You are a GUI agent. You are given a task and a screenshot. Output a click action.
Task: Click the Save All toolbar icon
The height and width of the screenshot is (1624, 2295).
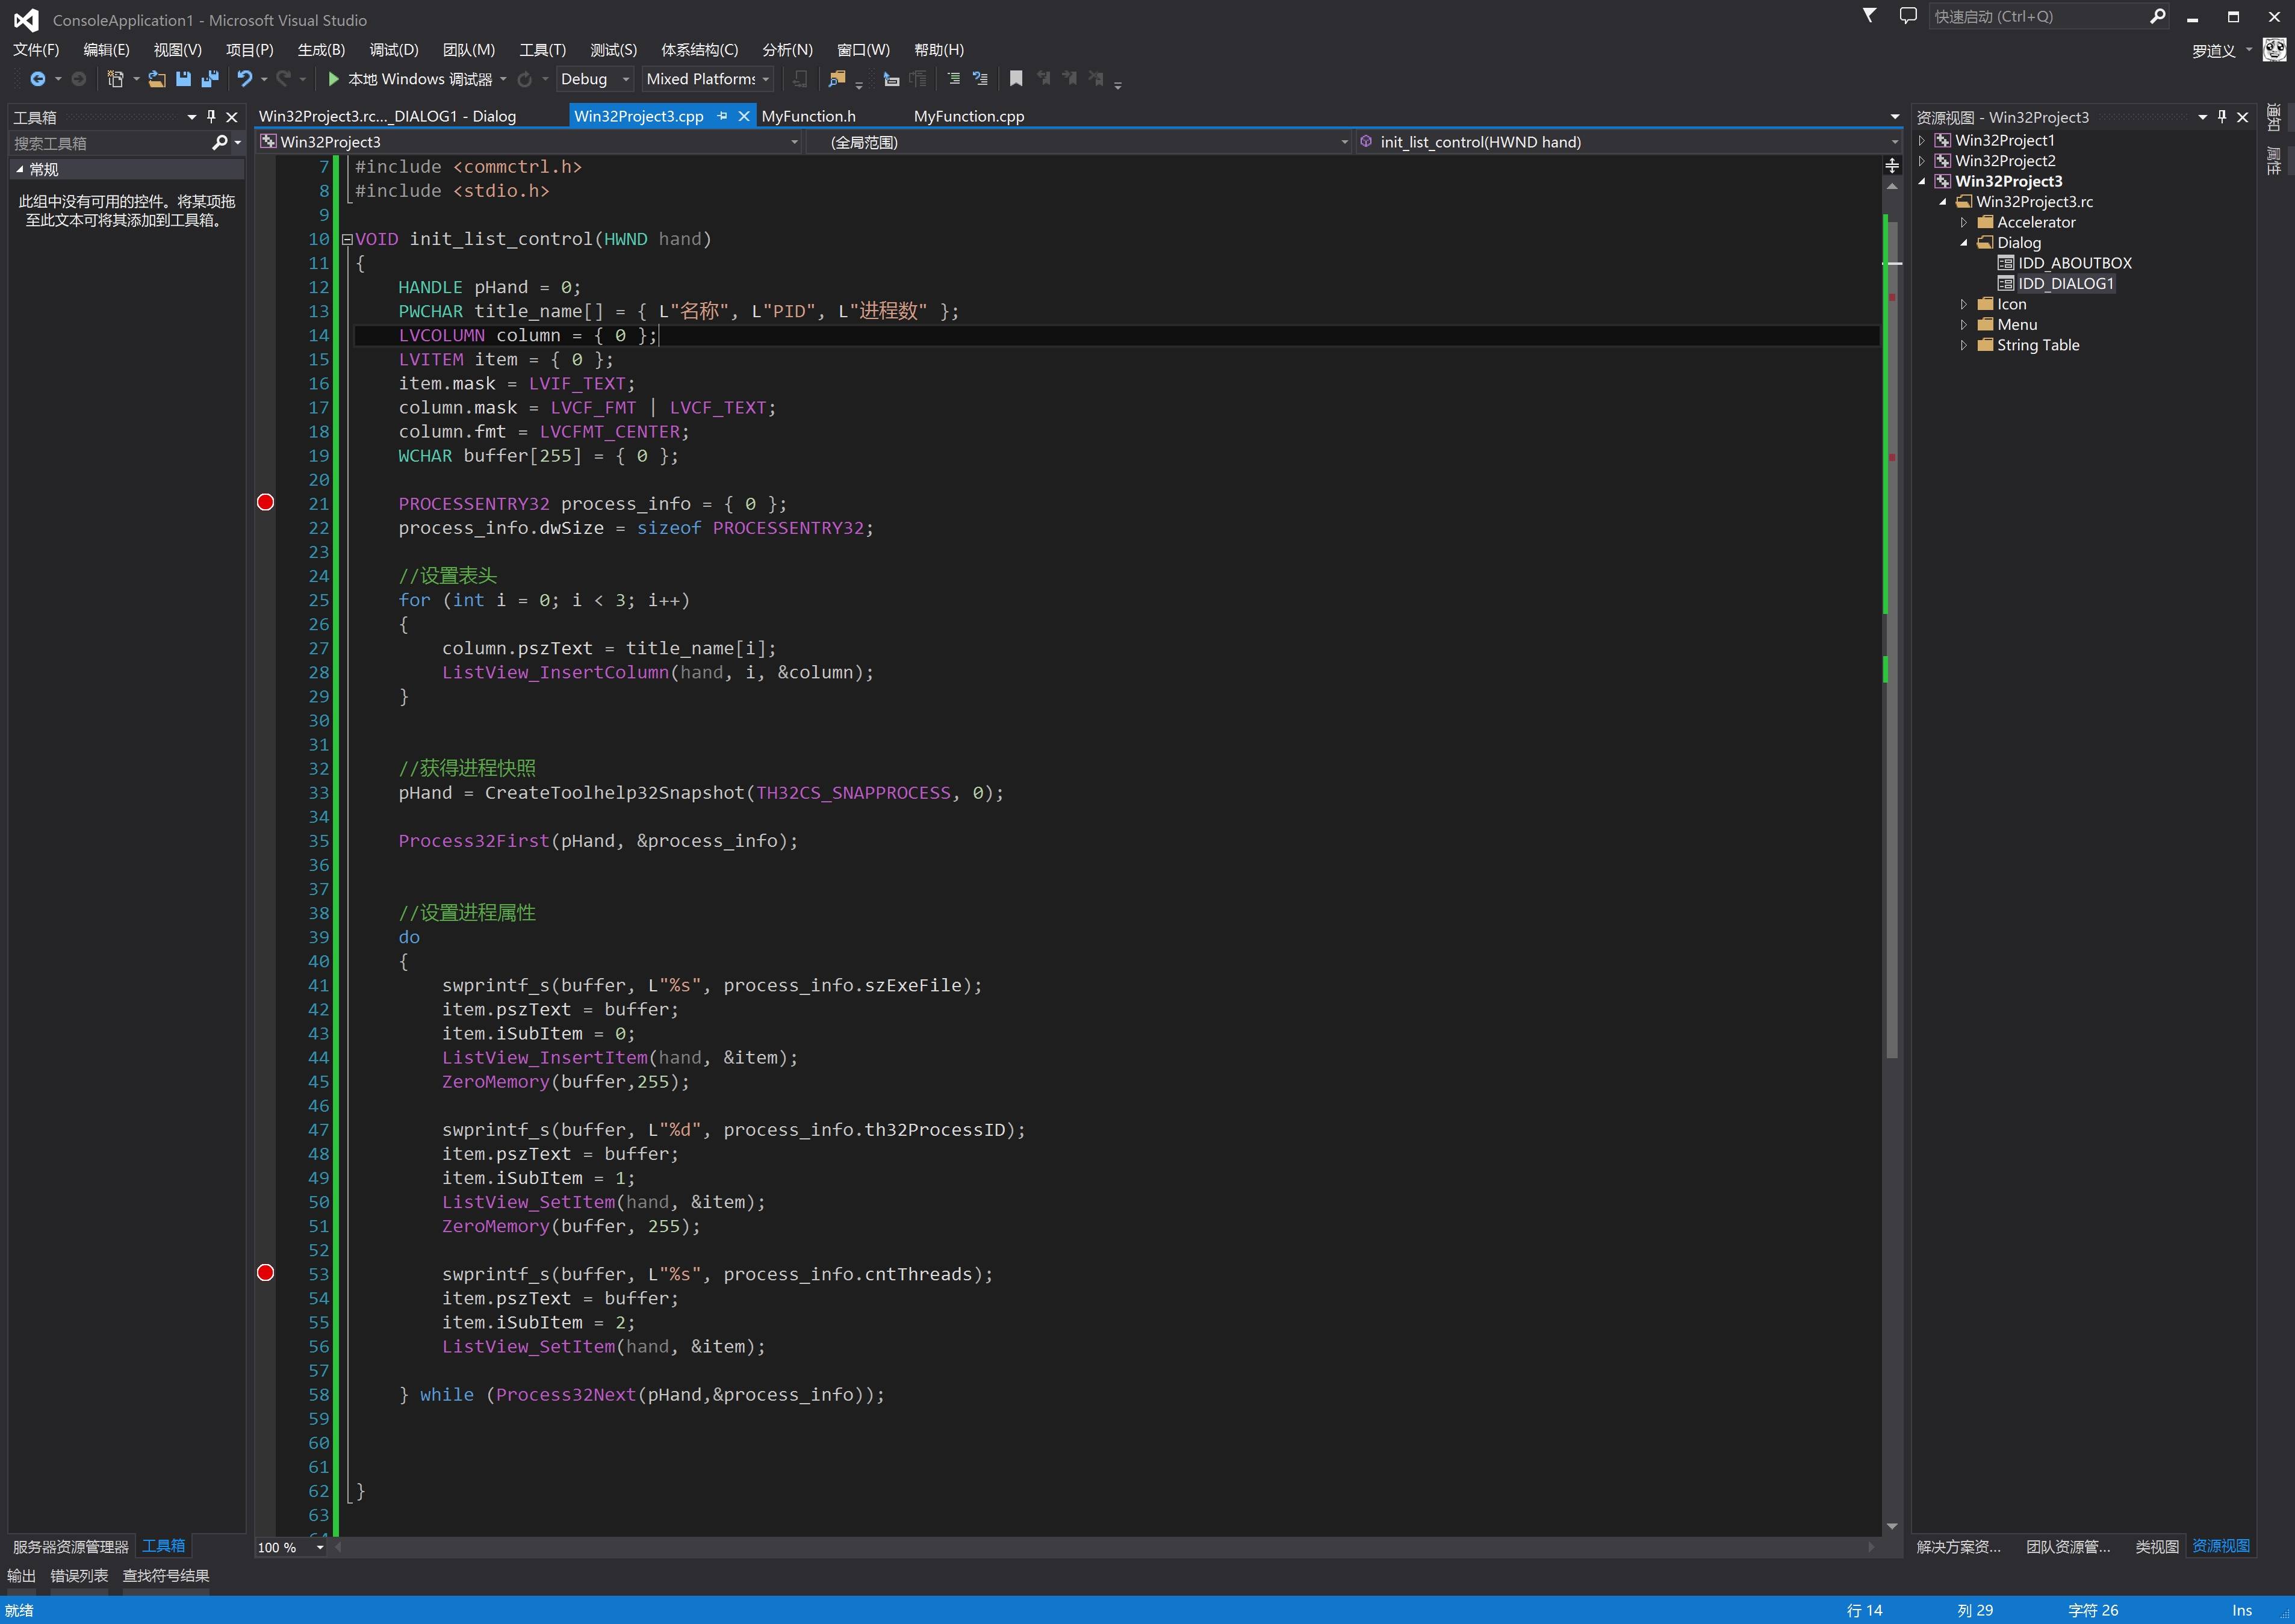(210, 79)
